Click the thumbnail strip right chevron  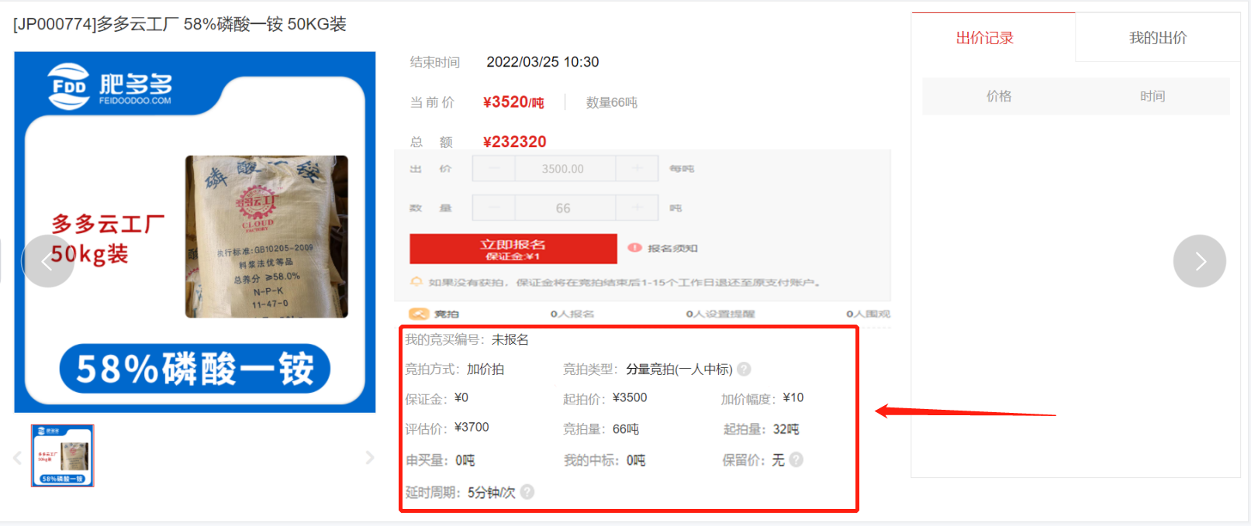click(370, 458)
